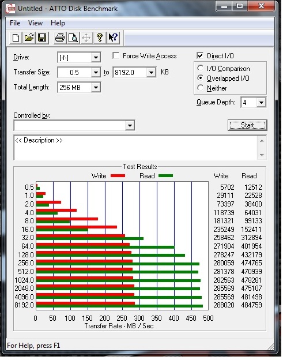The height and width of the screenshot is (360, 283).
Task: Enable Force Write Access checkbox
Action: coord(116,56)
